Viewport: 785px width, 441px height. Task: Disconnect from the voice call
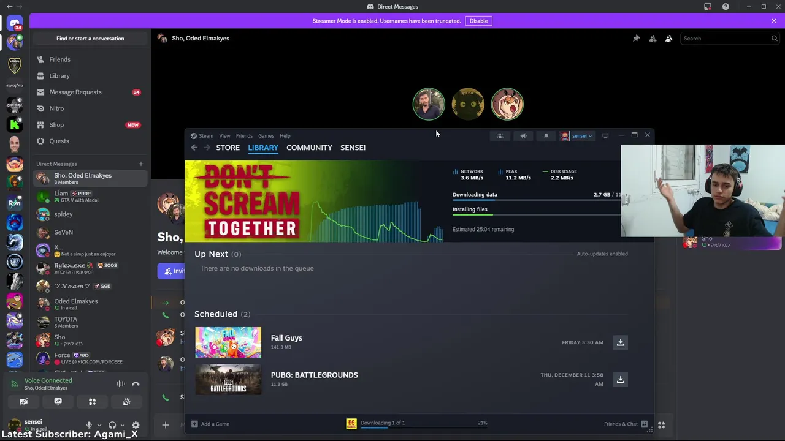pyautogui.click(x=136, y=384)
